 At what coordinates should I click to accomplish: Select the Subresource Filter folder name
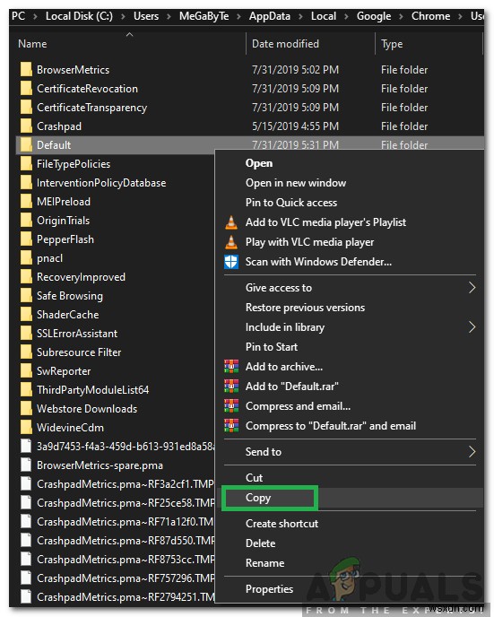(79, 352)
